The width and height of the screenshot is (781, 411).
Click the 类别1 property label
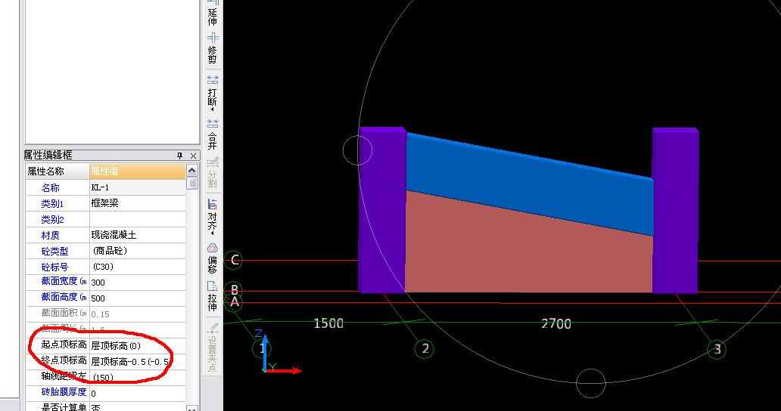click(x=52, y=204)
